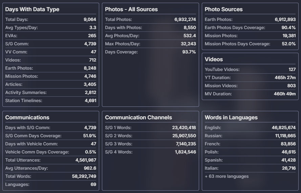Click the Mission Photos Days Coverage label
Screen dimensions: 301x193
pyautogui.click(x=237, y=44)
